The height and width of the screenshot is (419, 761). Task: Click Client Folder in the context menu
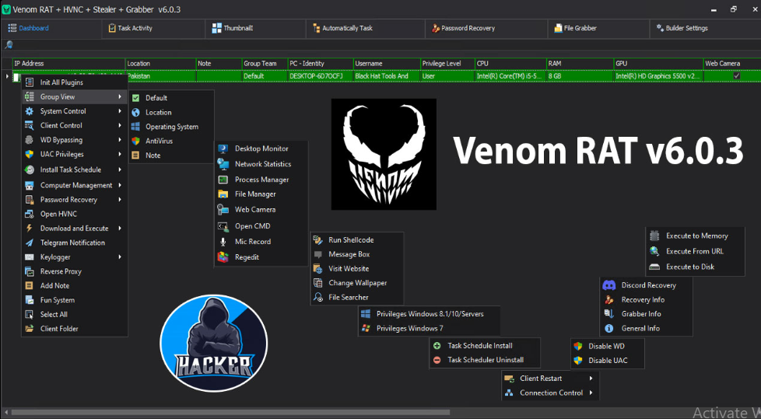(x=59, y=329)
